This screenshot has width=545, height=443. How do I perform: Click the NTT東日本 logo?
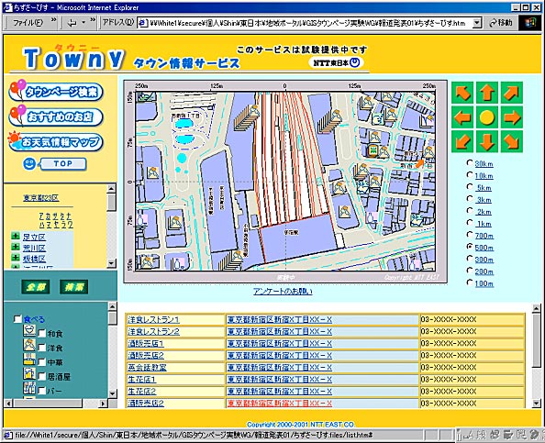click(336, 63)
